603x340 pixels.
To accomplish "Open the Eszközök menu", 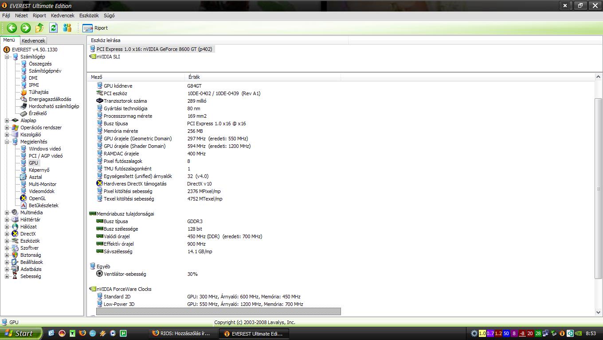I will [x=89, y=15].
